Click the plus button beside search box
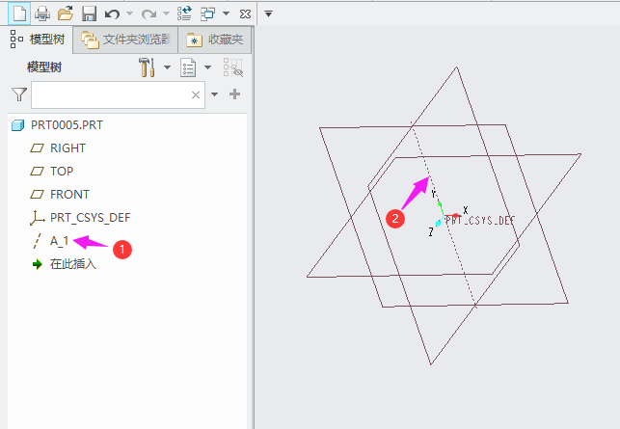Viewport: 620px width, 429px height. coord(234,94)
